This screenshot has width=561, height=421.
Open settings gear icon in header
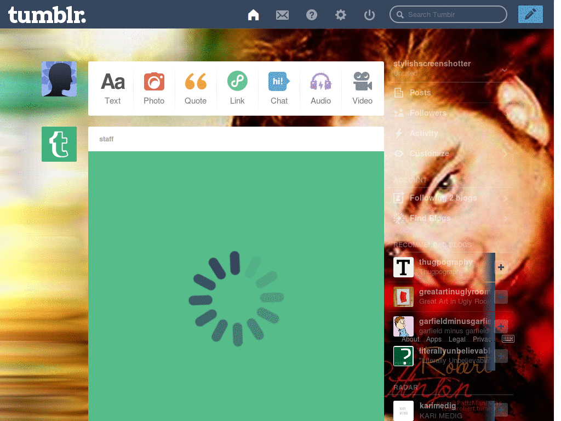click(341, 15)
